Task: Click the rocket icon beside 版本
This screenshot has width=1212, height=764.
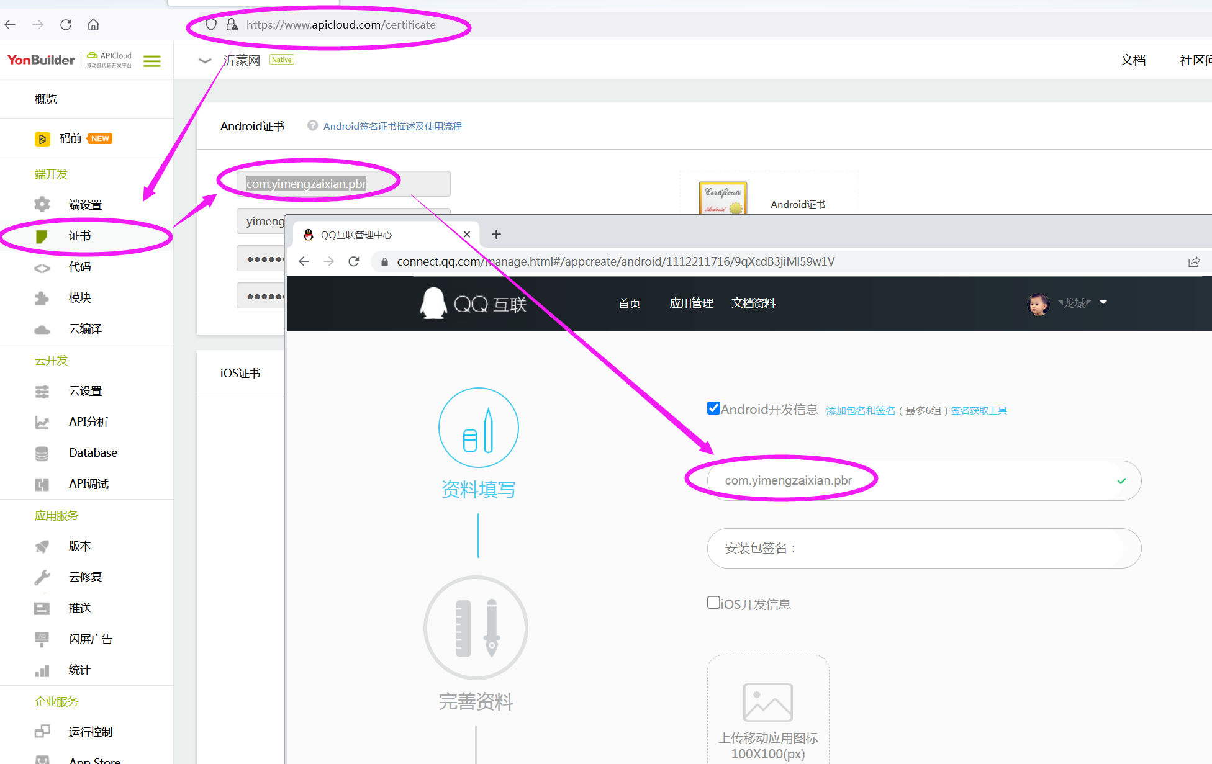Action: 42,547
